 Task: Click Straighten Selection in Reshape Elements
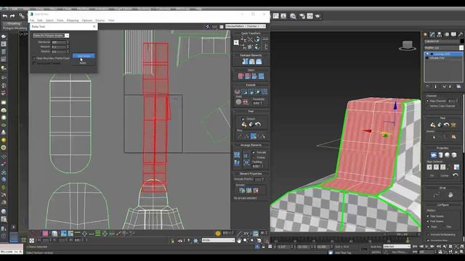tap(246, 62)
